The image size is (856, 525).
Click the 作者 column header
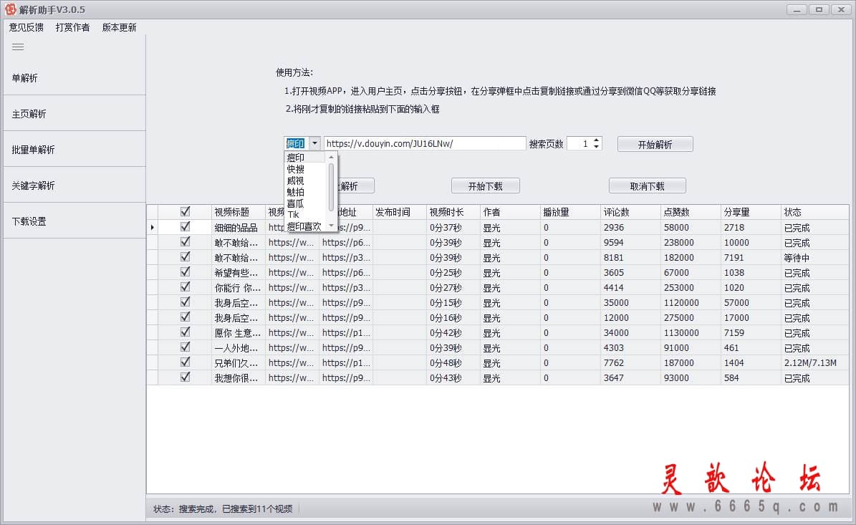pos(510,212)
